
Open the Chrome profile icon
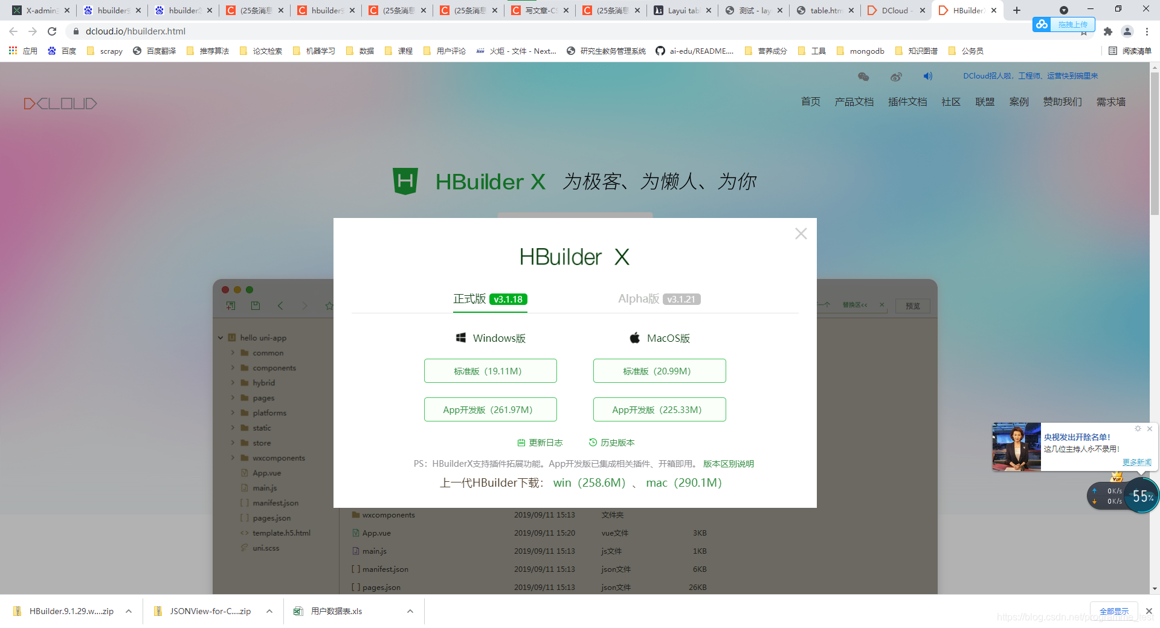(x=1127, y=31)
